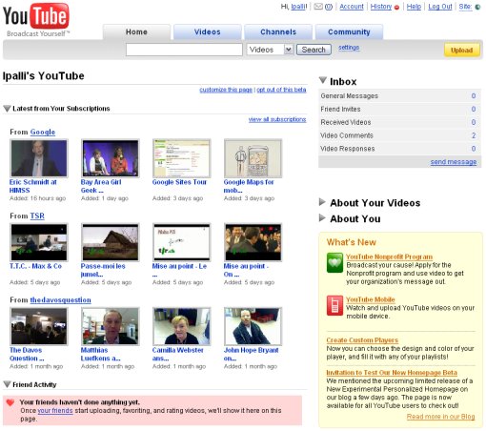Click the red YouTube Mobile phone icon
The width and height of the screenshot is (486, 431).
point(334,305)
